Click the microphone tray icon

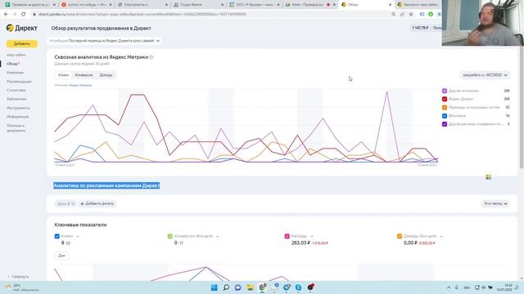[457, 287]
